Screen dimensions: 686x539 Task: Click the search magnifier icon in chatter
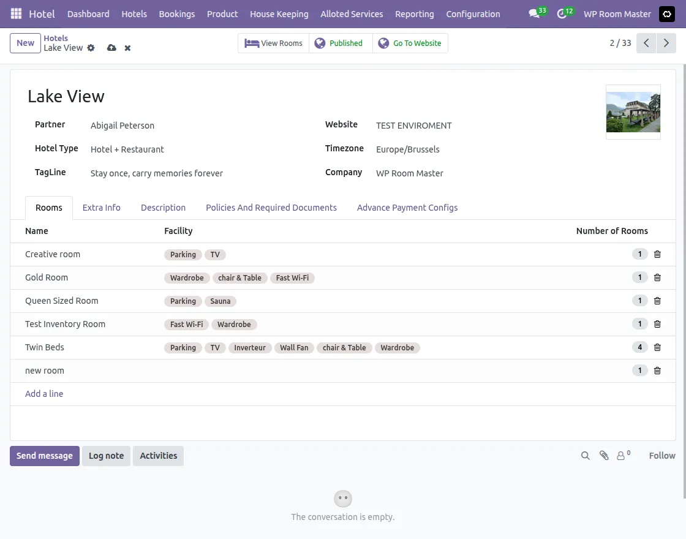(586, 456)
